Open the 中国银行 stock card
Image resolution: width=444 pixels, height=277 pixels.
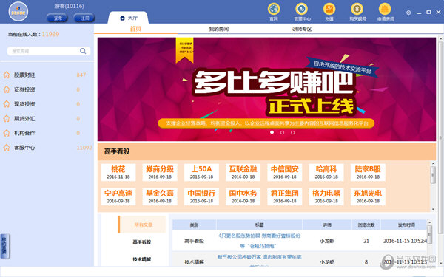click(x=201, y=196)
